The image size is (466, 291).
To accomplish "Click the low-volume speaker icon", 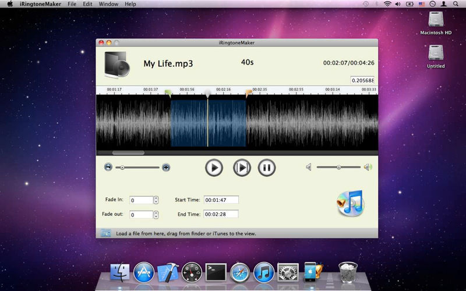I will point(309,167).
